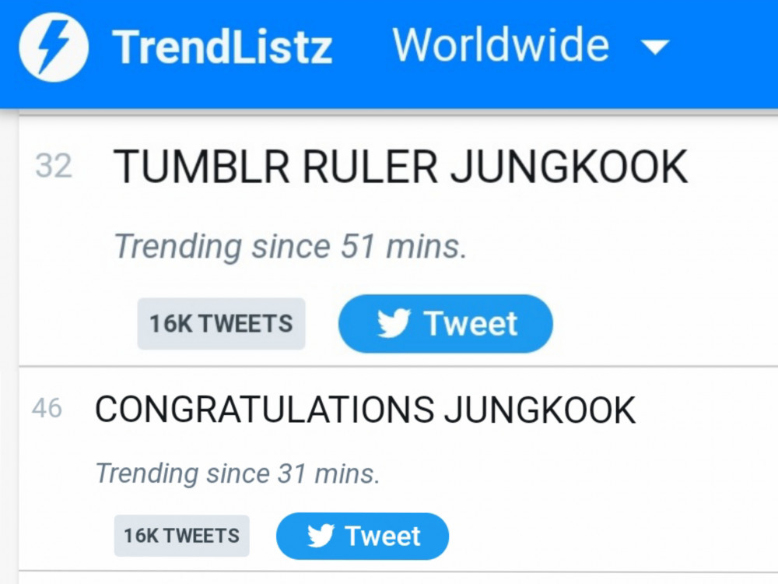
Task: View 16K TWEETS badge for CONGRATULATIONS JUNGKOOK
Action: pyautogui.click(x=181, y=536)
